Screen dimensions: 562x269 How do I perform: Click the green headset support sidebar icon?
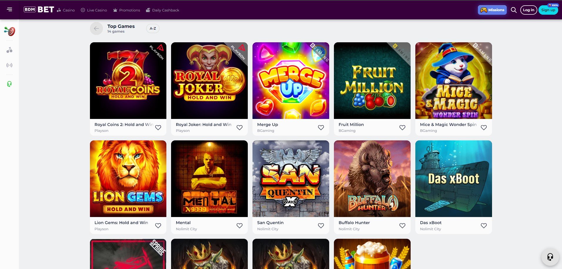pyautogui.click(x=9, y=84)
